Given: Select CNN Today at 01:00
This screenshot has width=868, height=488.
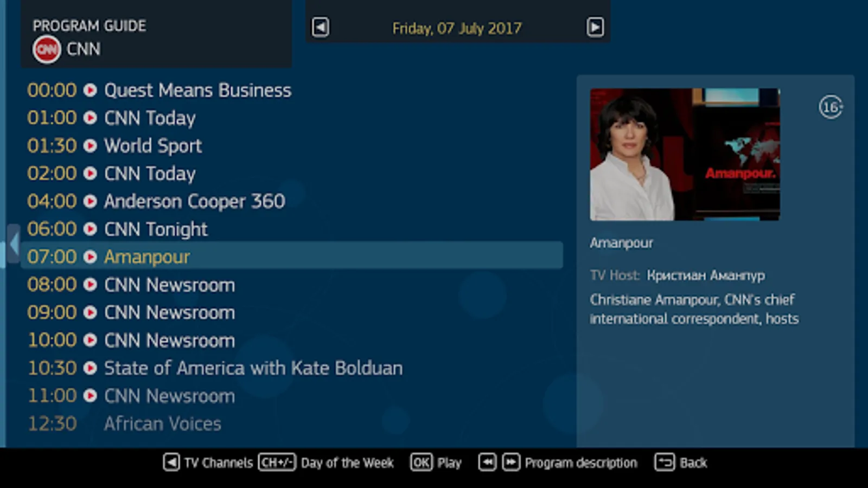Looking at the screenshot, I should coord(292,118).
